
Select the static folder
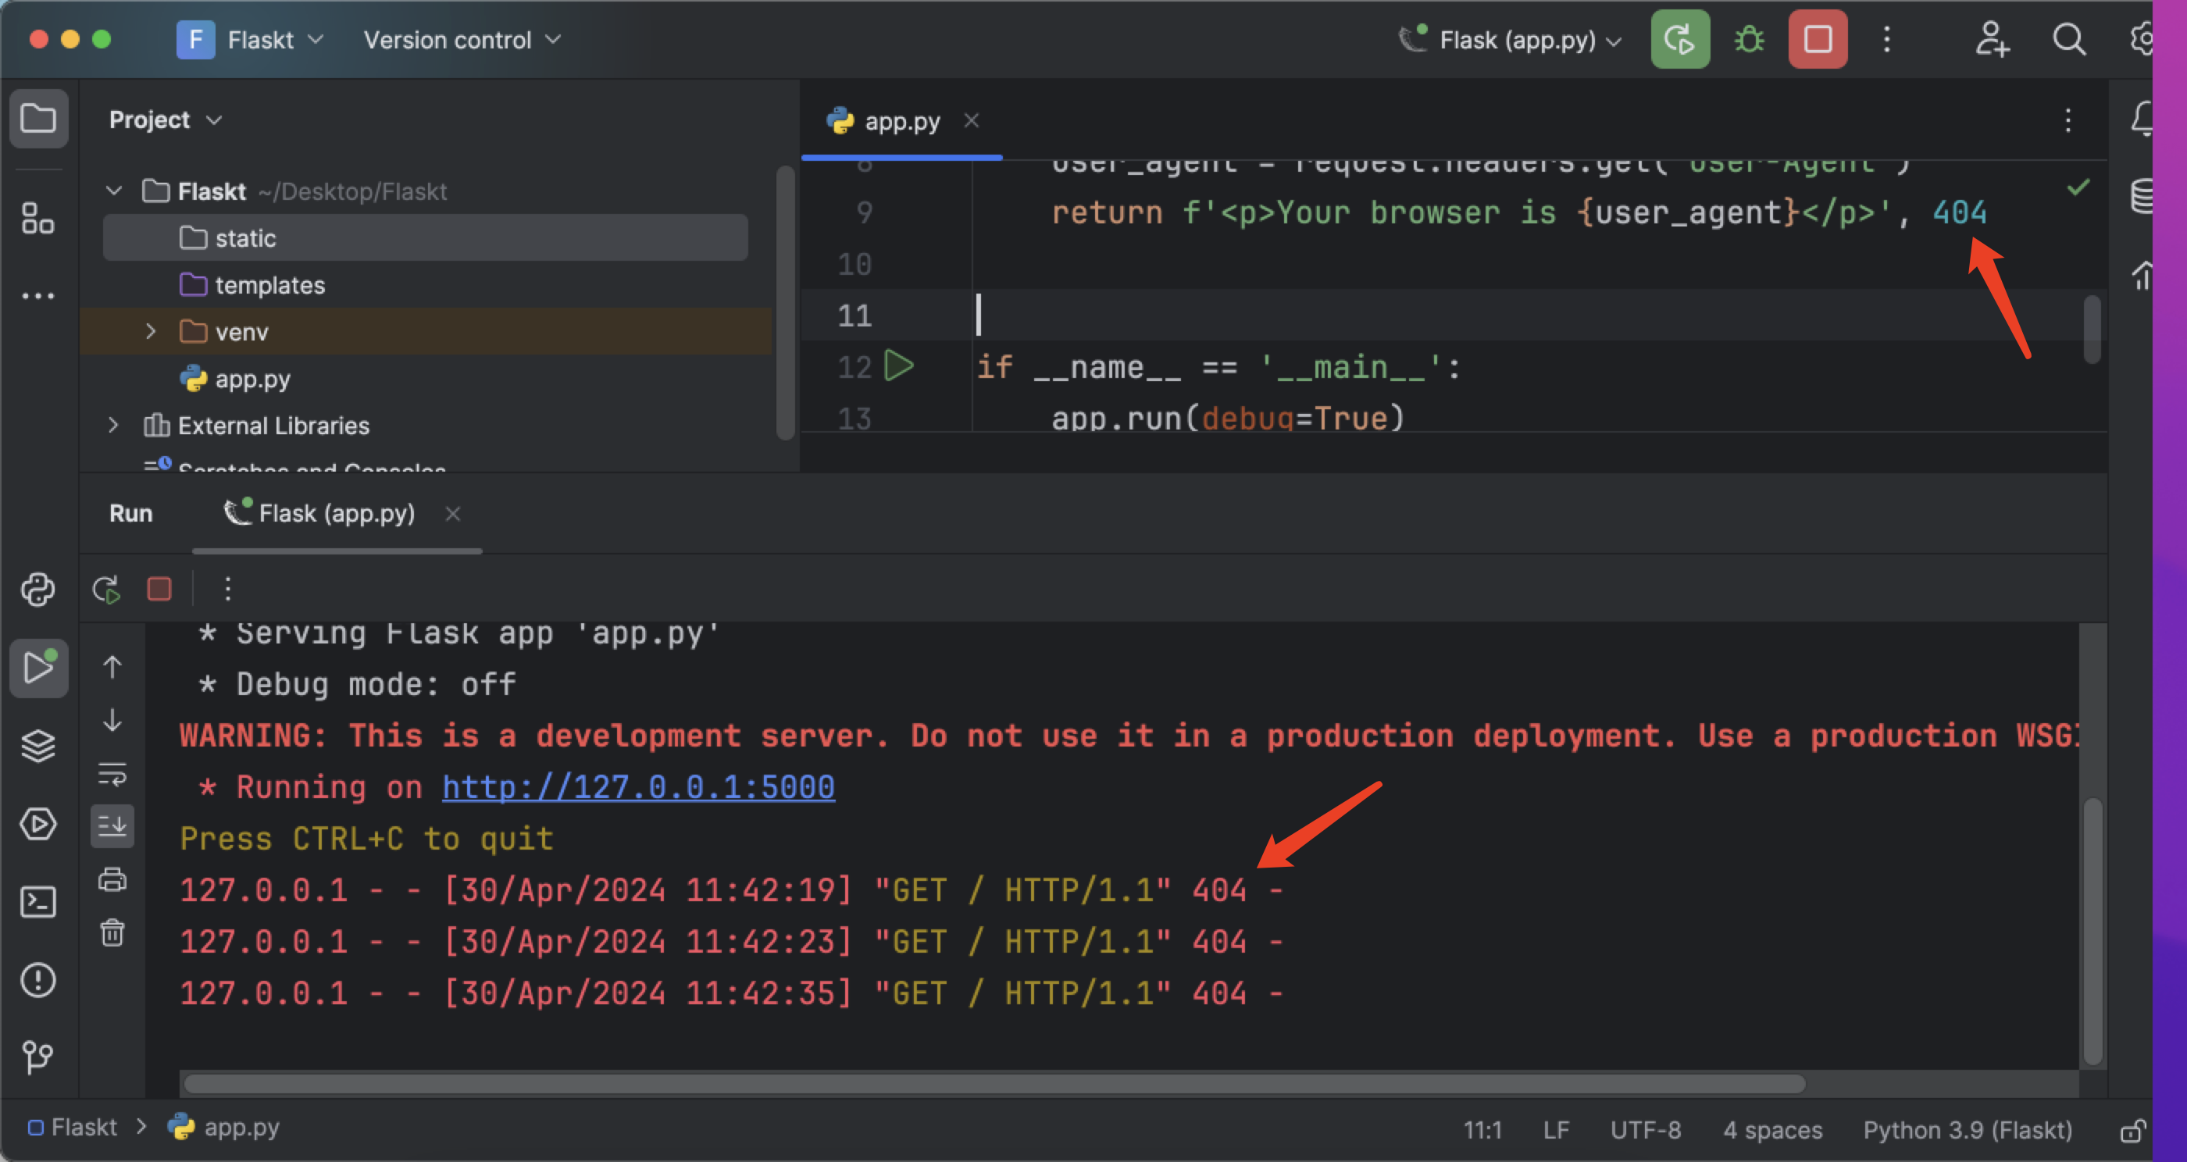[x=424, y=237]
